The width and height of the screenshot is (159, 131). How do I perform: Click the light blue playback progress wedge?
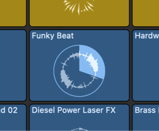pyautogui.click(x=91, y=62)
